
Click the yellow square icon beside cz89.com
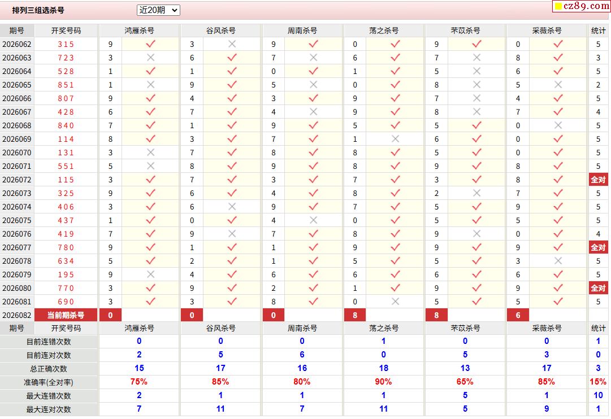[558, 7]
